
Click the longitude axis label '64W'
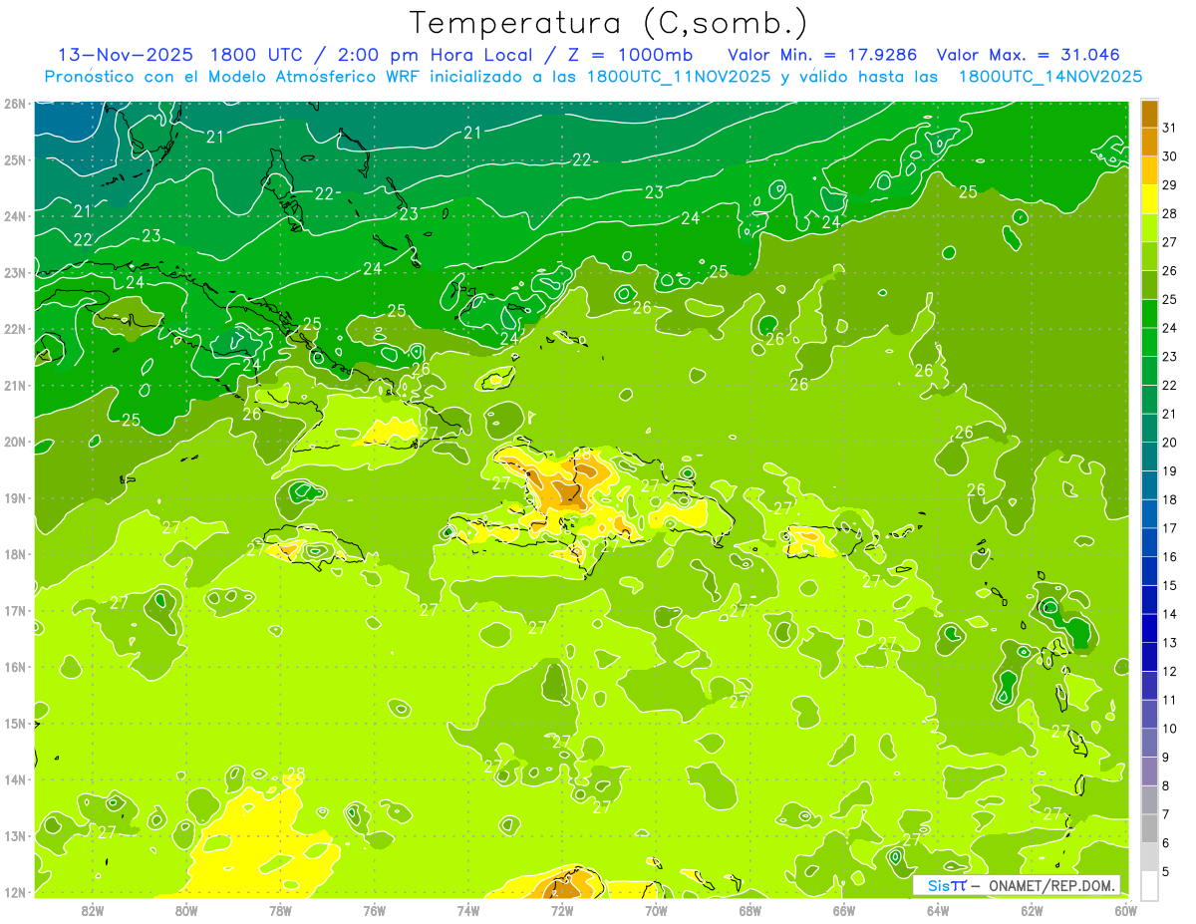pos(938,910)
